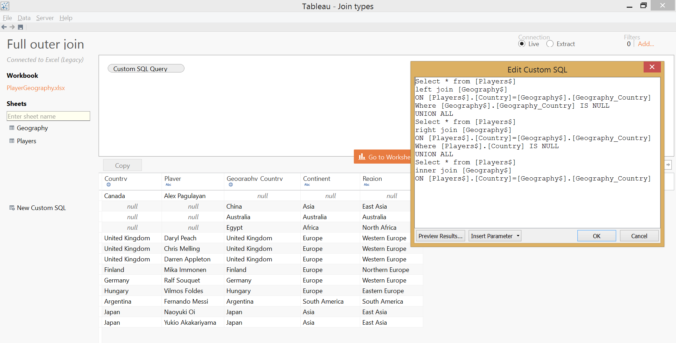676x343 pixels.
Task: Open the Data menu
Action: (24, 18)
